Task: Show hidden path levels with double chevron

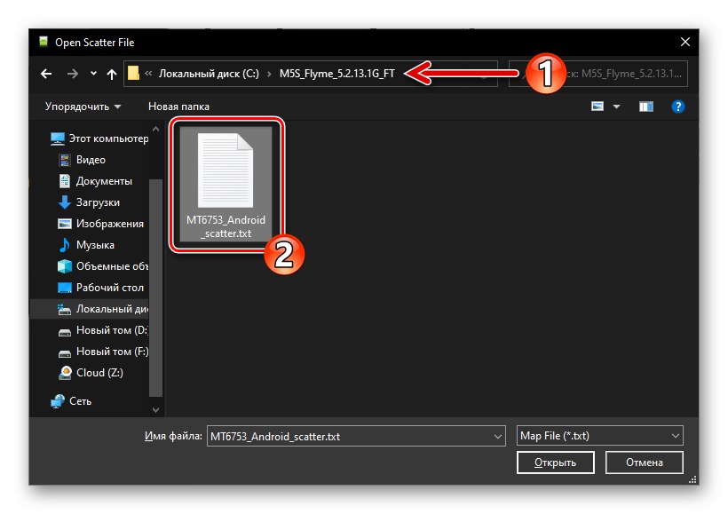Action: (148, 74)
